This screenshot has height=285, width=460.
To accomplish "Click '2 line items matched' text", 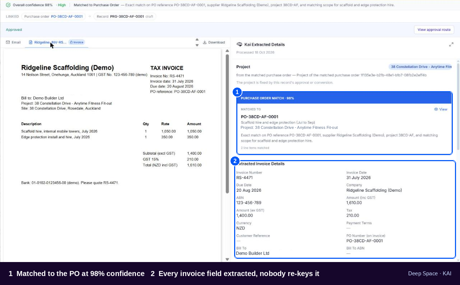I will click(x=255, y=148).
